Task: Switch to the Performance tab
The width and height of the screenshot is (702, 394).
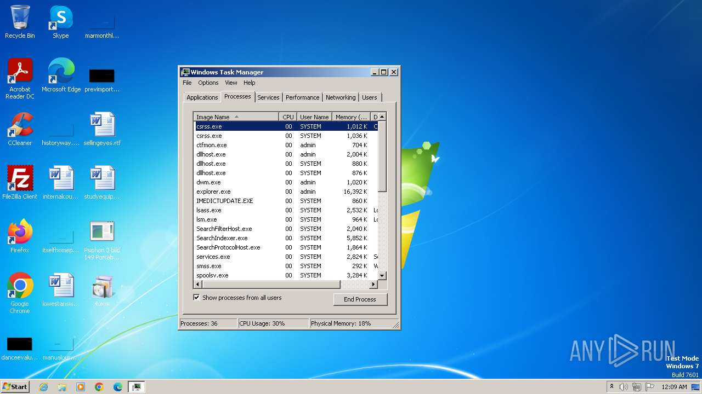Action: (303, 97)
